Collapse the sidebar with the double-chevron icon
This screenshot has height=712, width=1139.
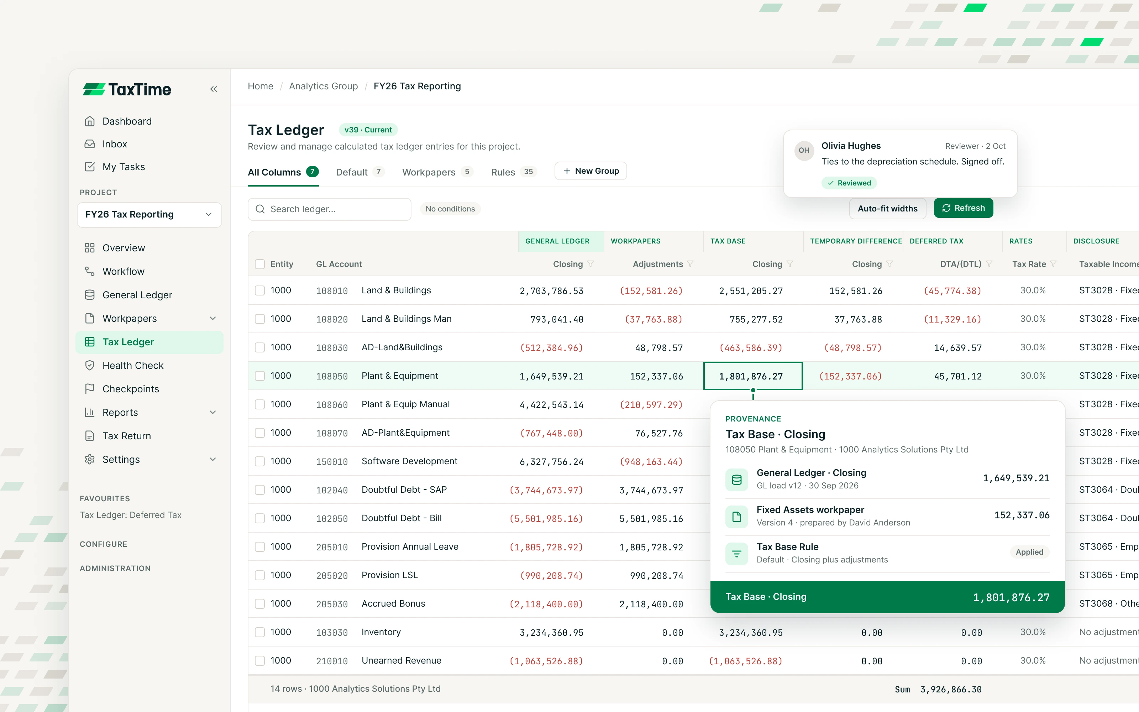click(x=214, y=89)
